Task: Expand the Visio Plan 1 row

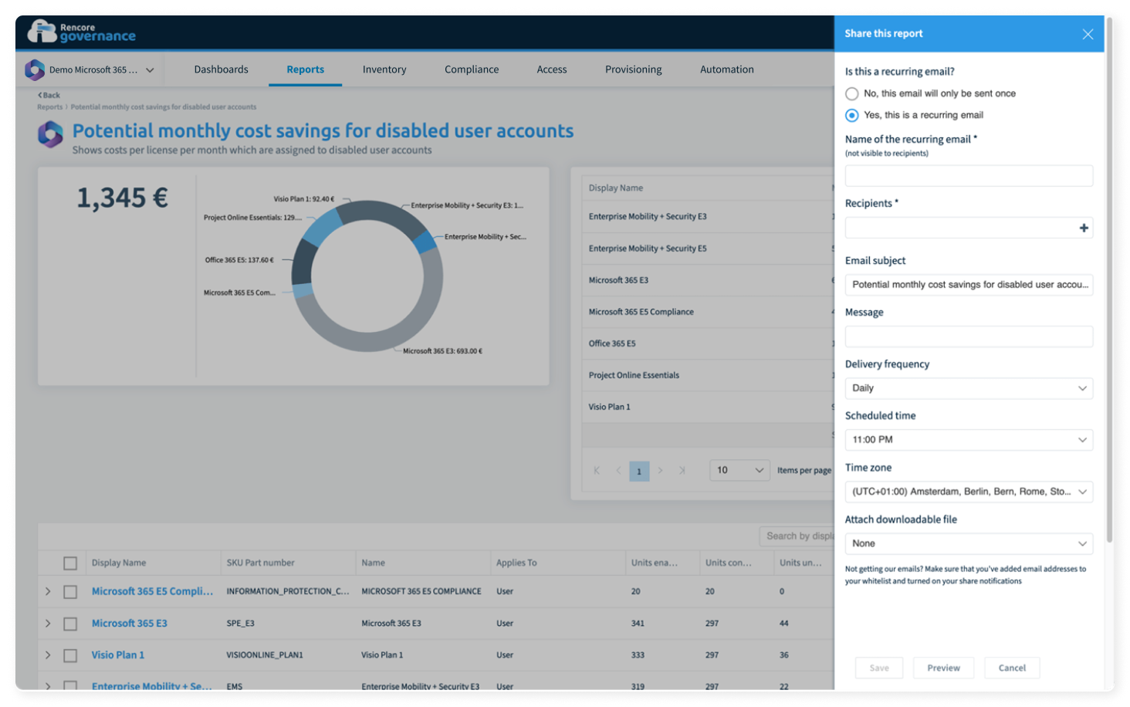Action: pyautogui.click(x=48, y=655)
